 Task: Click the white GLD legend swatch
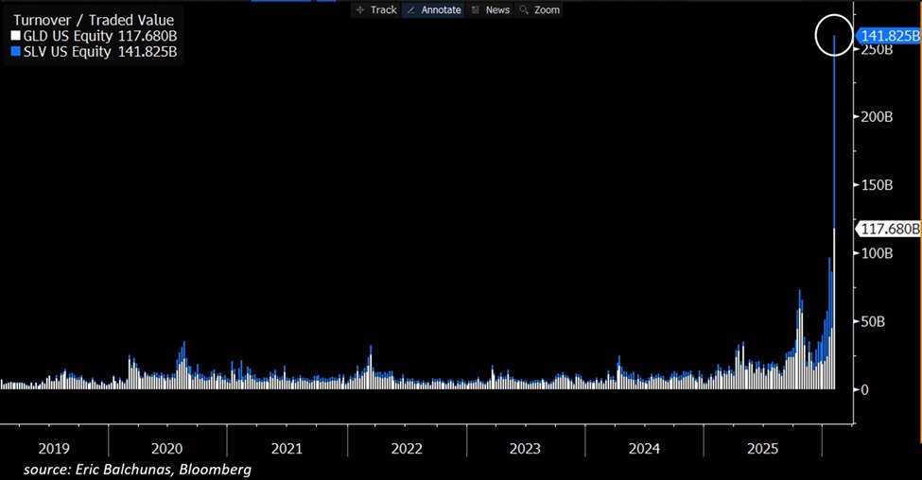point(14,36)
